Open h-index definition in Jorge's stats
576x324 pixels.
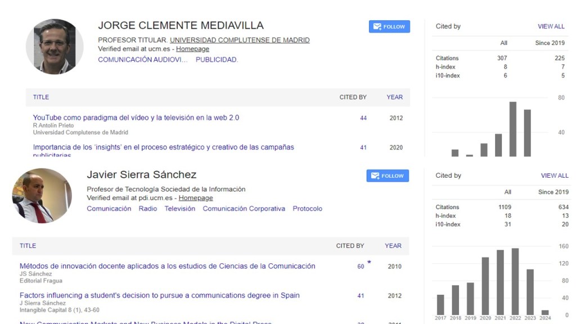tap(445, 67)
